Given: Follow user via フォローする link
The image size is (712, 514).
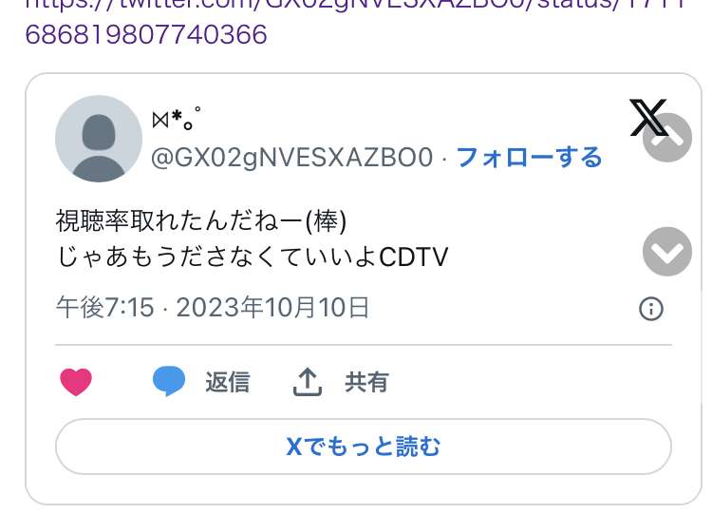Looking at the screenshot, I should click(x=529, y=158).
